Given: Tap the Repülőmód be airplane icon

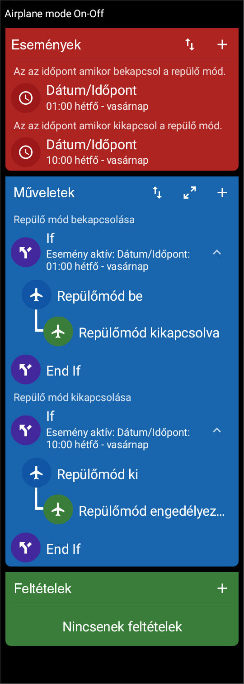Looking at the screenshot, I should coord(36,296).
